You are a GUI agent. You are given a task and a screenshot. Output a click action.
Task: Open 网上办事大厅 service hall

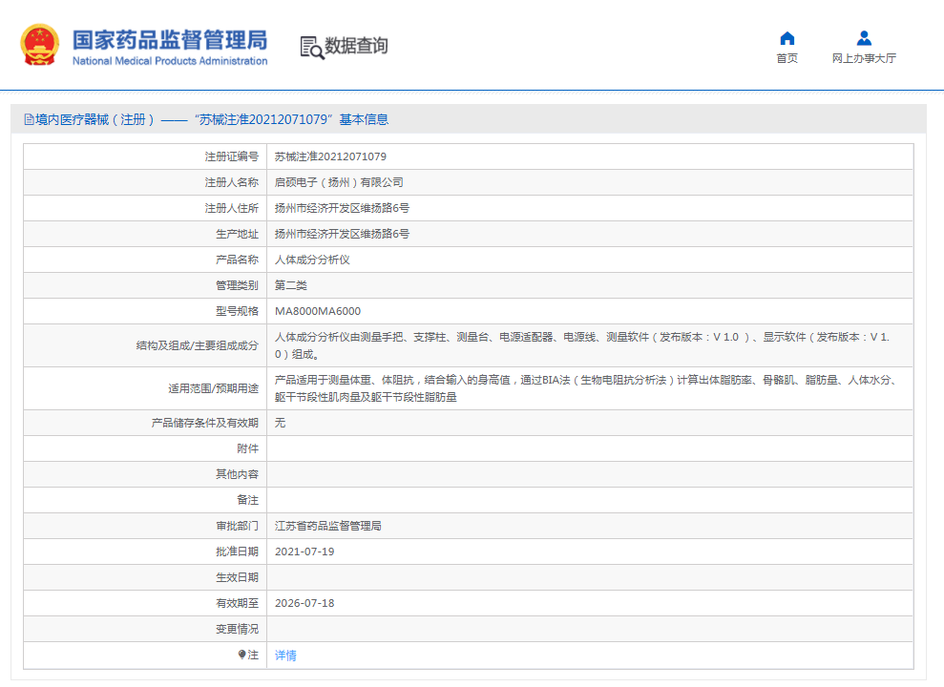(x=864, y=57)
